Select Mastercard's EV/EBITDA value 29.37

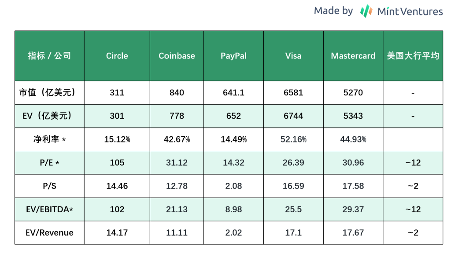(x=353, y=209)
